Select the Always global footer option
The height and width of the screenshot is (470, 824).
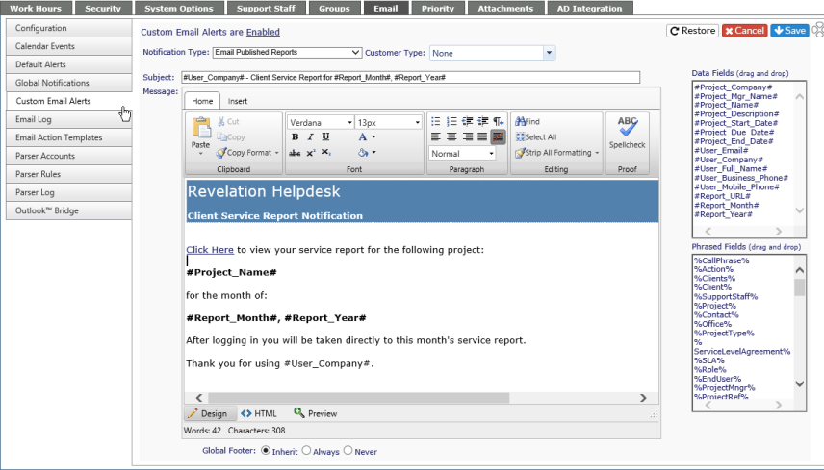306,450
